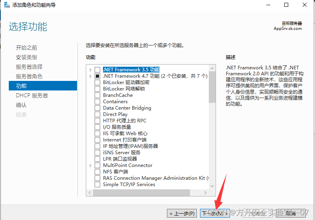
Task: Click the 取消 cancel button
Action: (291, 213)
